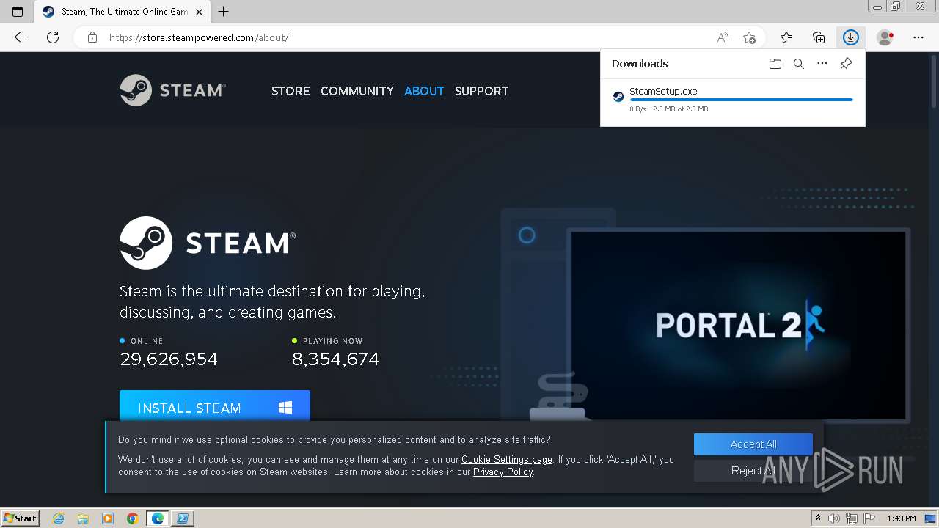Go to the ABOUT page
Screen dimensions: 939x528
pyautogui.click(x=424, y=91)
